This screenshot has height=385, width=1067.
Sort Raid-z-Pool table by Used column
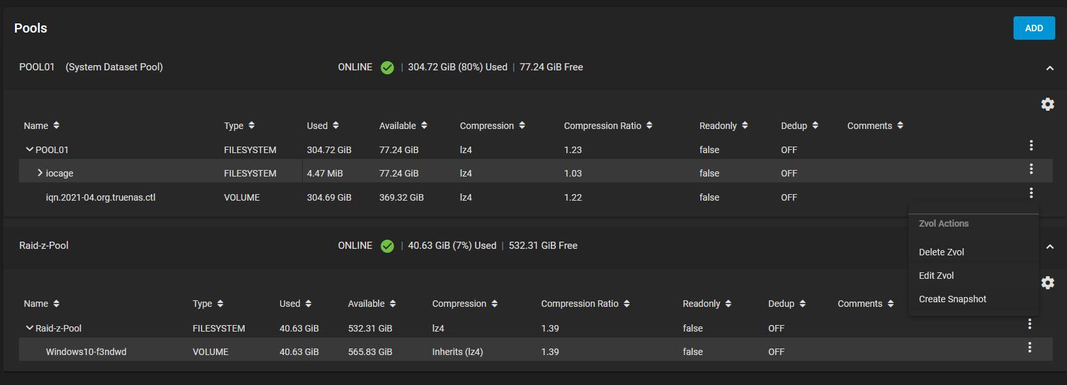(296, 304)
